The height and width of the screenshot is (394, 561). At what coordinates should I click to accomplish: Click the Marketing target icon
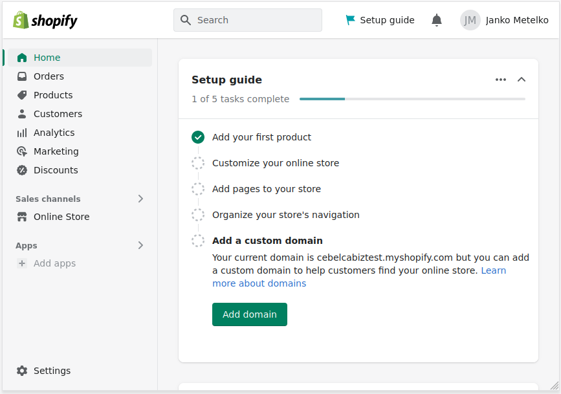(x=22, y=151)
